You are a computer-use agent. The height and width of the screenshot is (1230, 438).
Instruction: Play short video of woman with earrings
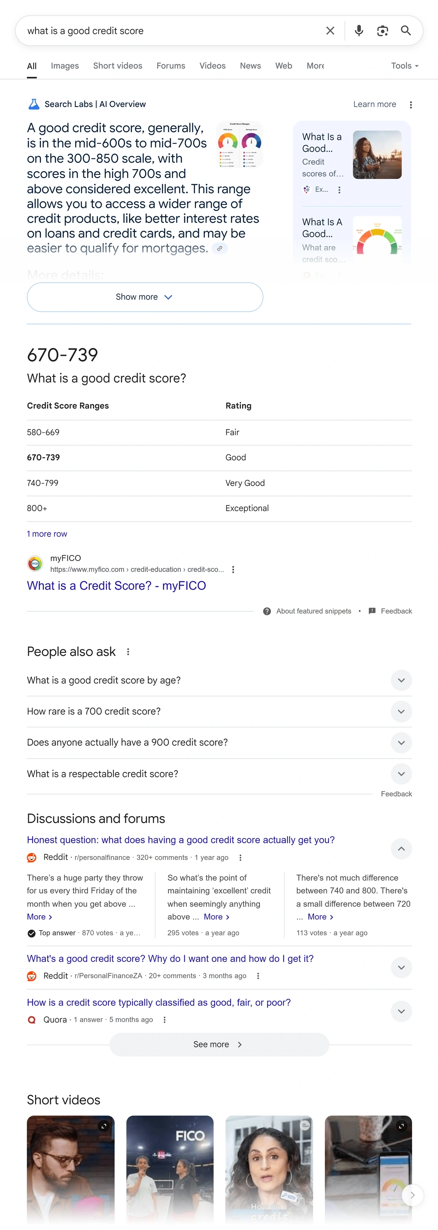(x=269, y=1170)
